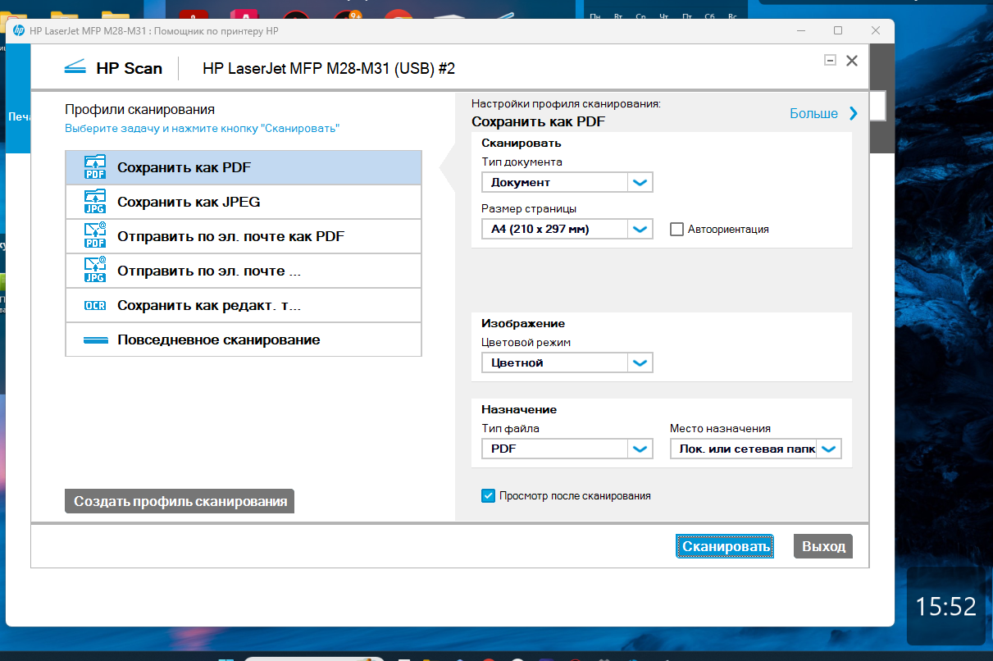
Task: Click the HP logo in the window title bar
Action: (19, 30)
